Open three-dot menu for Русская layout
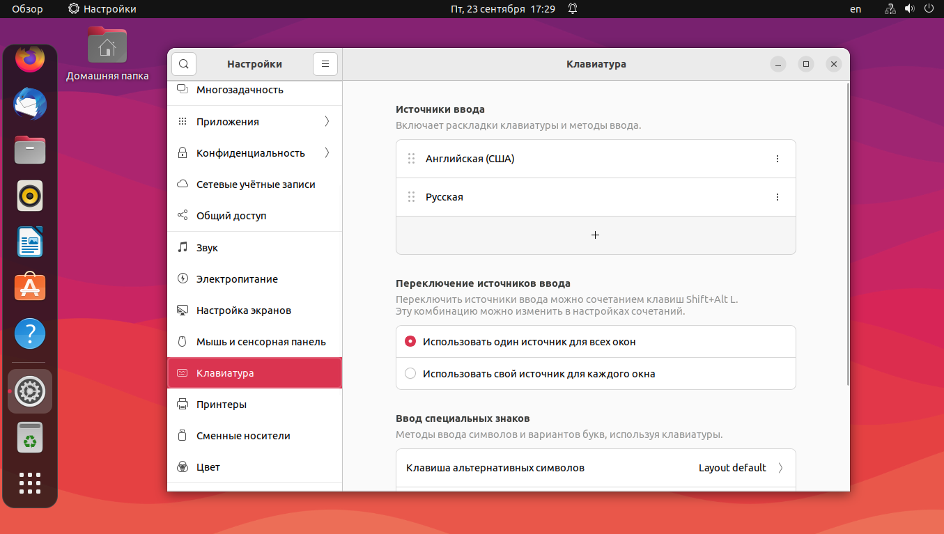This screenshot has height=534, width=944. click(777, 197)
